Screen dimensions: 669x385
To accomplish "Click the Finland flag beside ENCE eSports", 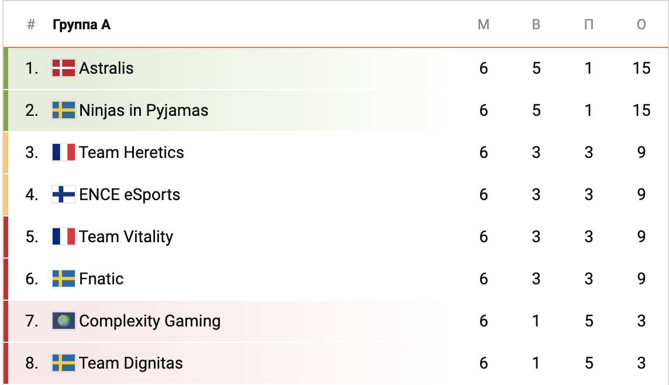I will click(x=64, y=195).
